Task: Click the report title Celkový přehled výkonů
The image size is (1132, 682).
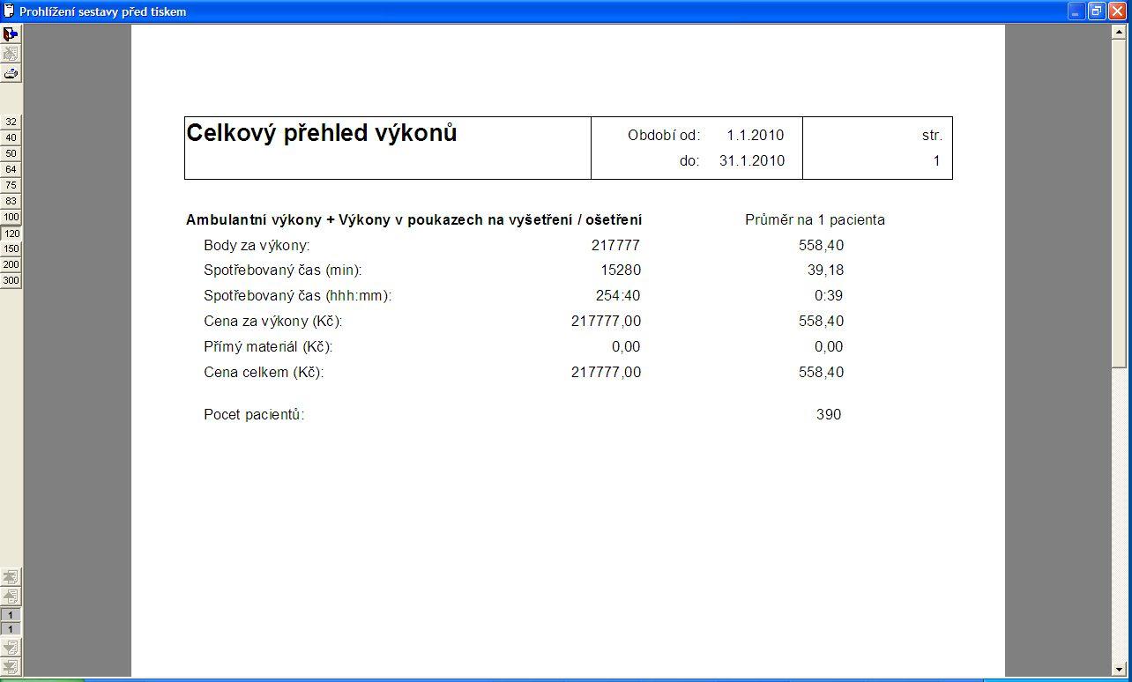Action: 322,134
